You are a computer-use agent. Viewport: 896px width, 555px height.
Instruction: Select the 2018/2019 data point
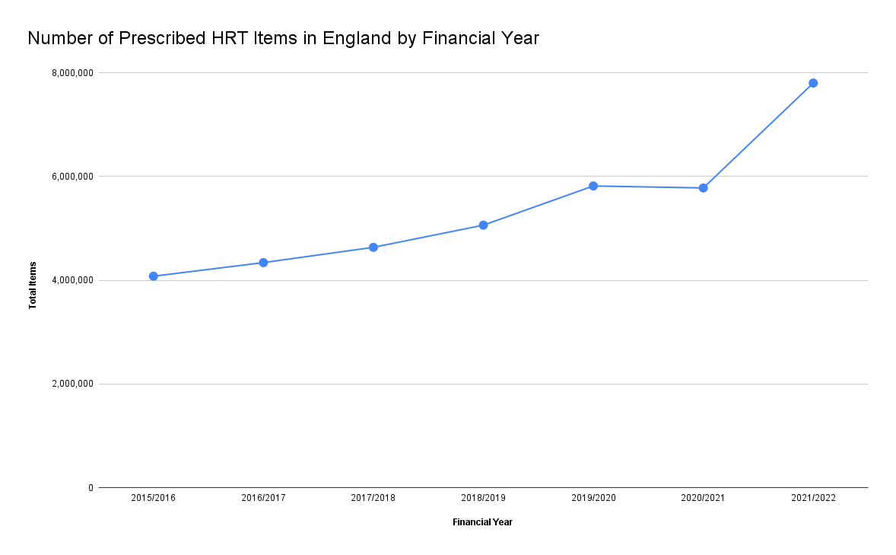point(484,225)
